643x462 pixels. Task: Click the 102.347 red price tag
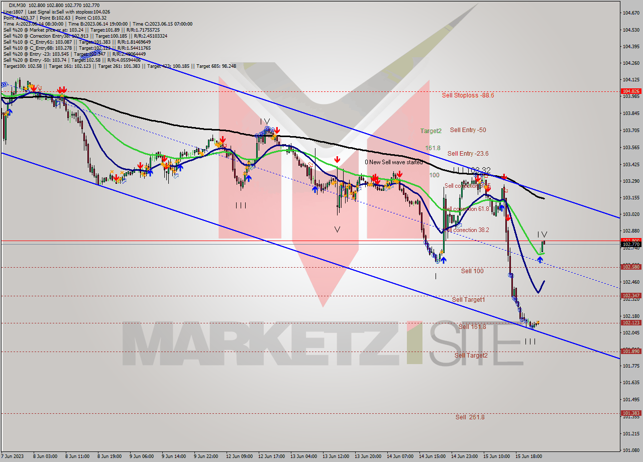click(631, 296)
